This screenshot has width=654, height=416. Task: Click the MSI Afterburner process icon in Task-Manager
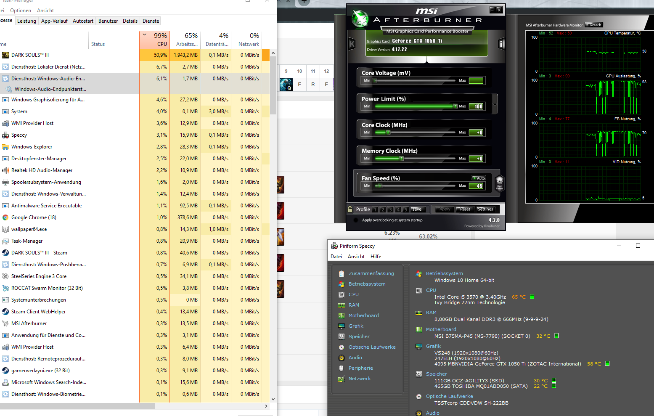(x=5, y=323)
